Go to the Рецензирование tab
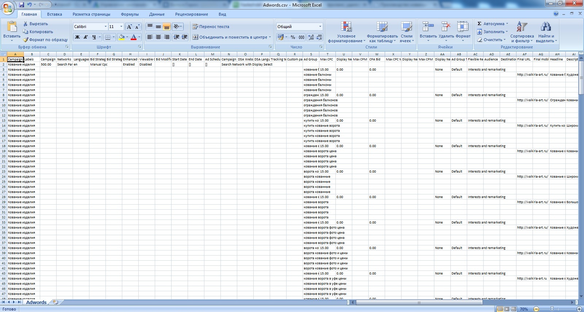 (x=192, y=14)
